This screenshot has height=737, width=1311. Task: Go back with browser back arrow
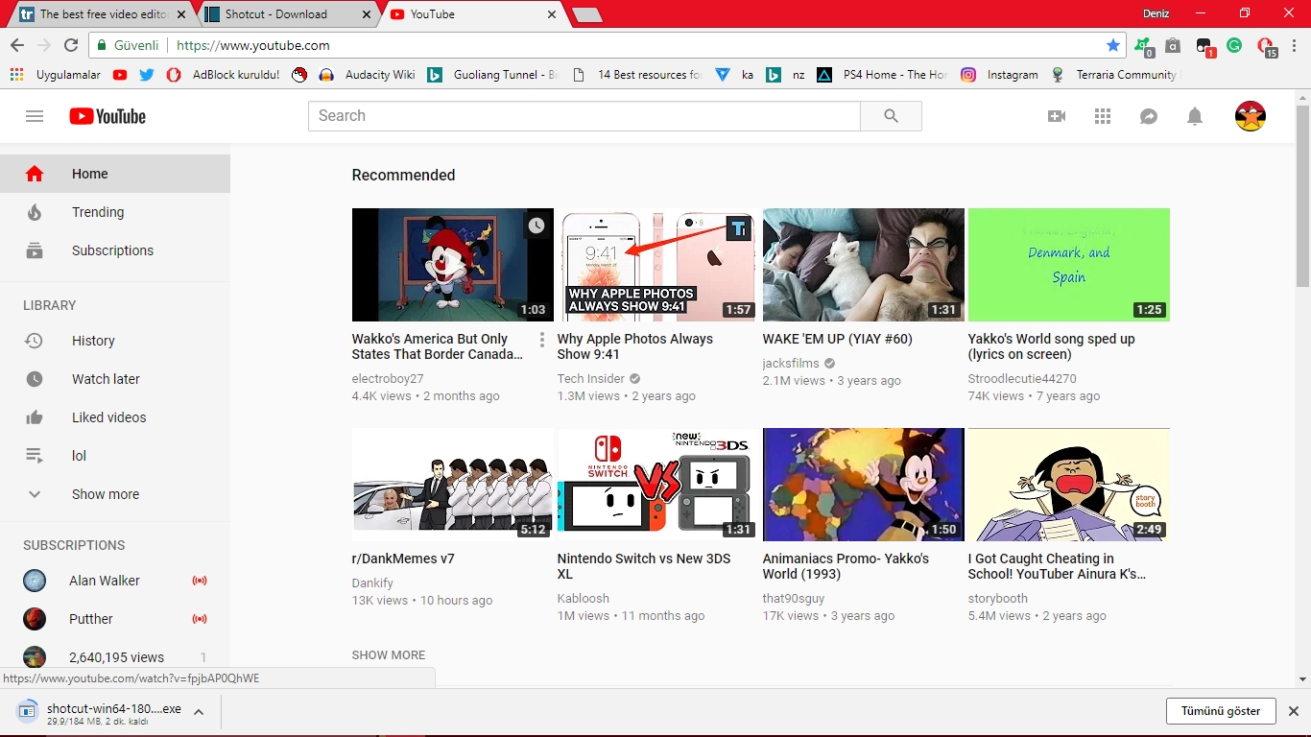point(16,45)
